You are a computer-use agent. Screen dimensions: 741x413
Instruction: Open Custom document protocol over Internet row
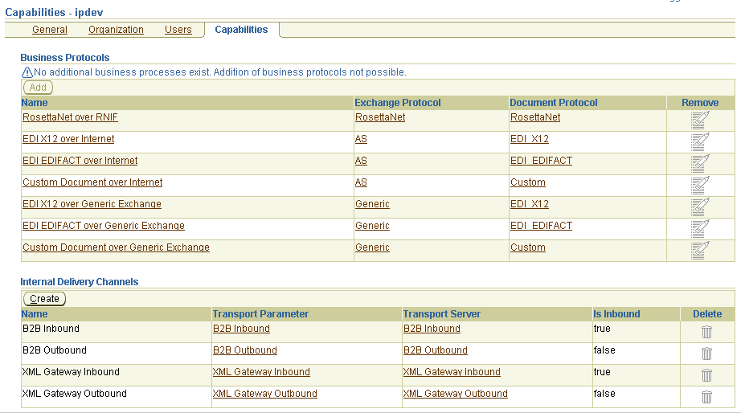528,182
